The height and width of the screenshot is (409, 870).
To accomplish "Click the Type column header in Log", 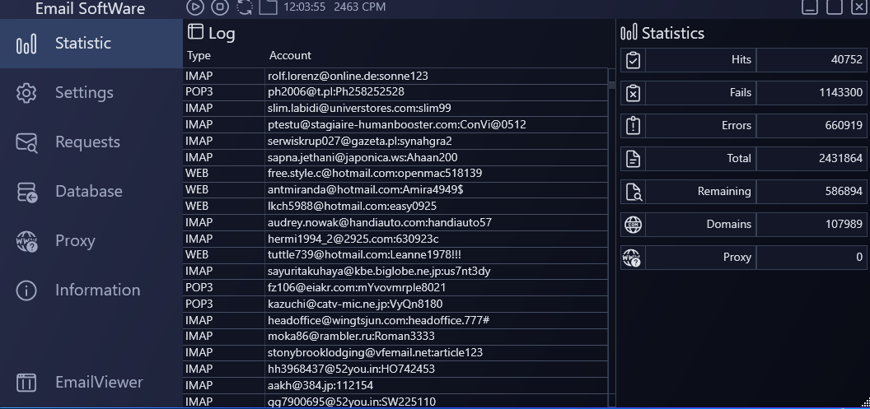I will (x=199, y=56).
